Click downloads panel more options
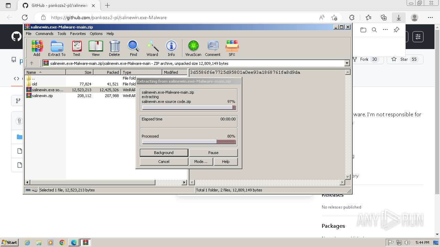The image size is (440, 247). [x=385, y=30]
